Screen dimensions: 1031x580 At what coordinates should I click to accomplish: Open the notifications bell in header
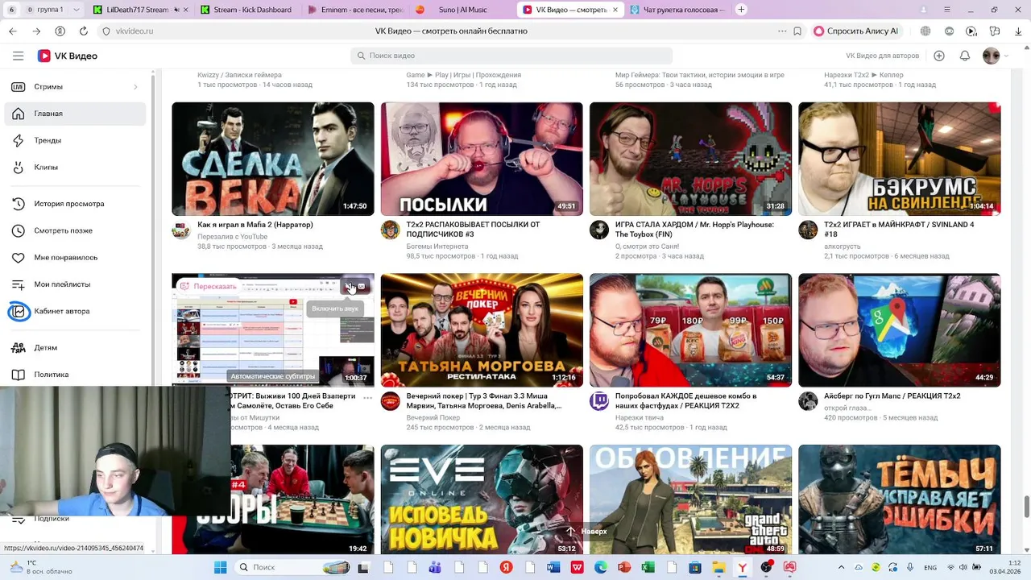[965, 56]
